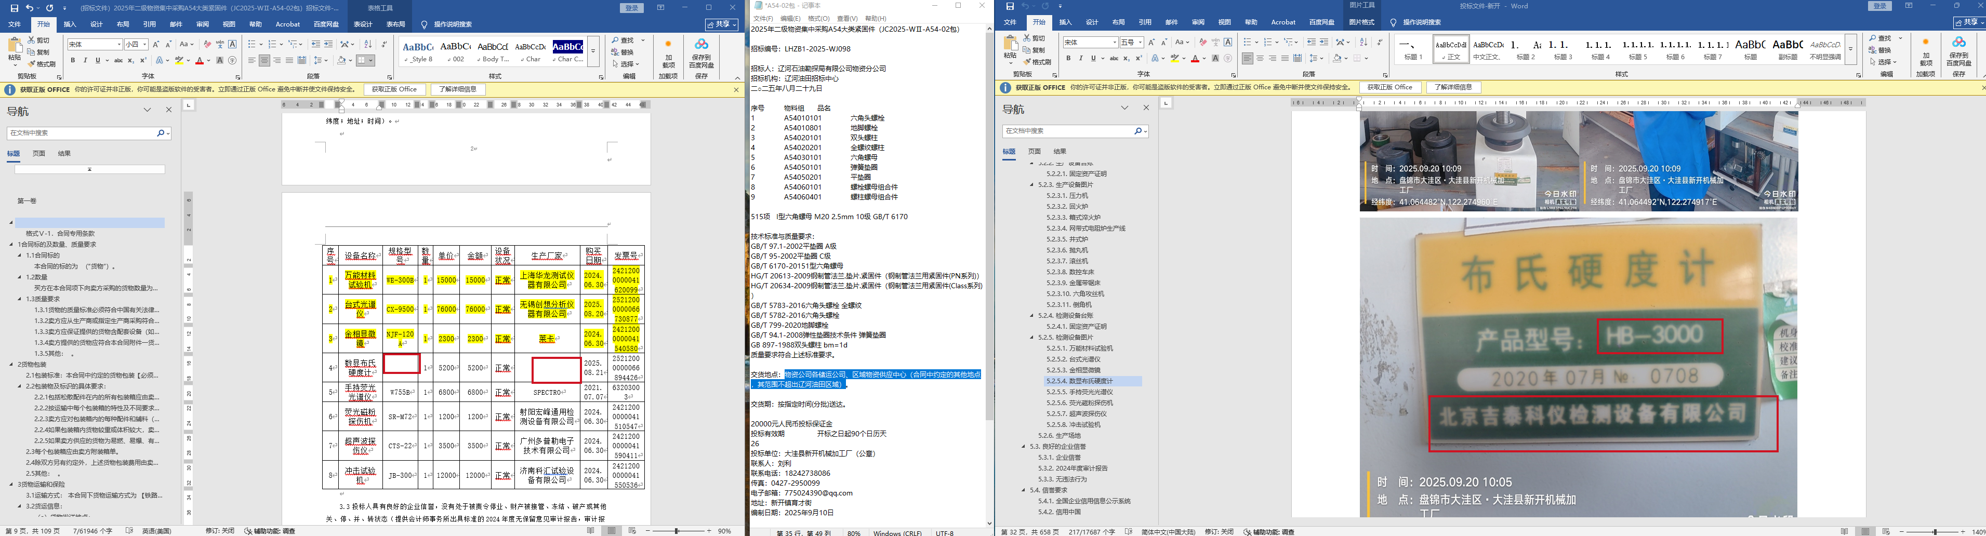Click Undo arrow in left Word window

pyautogui.click(x=29, y=8)
